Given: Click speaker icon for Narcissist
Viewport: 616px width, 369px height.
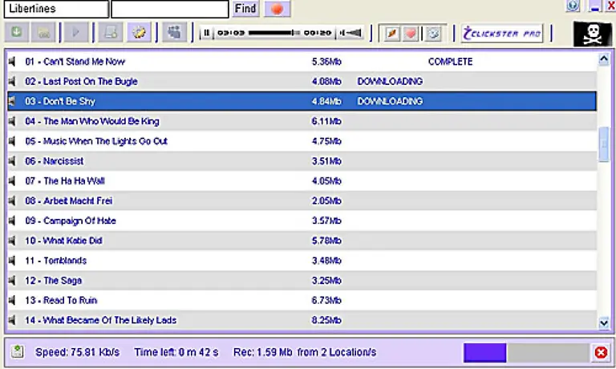Looking at the screenshot, I should pos(12,161).
